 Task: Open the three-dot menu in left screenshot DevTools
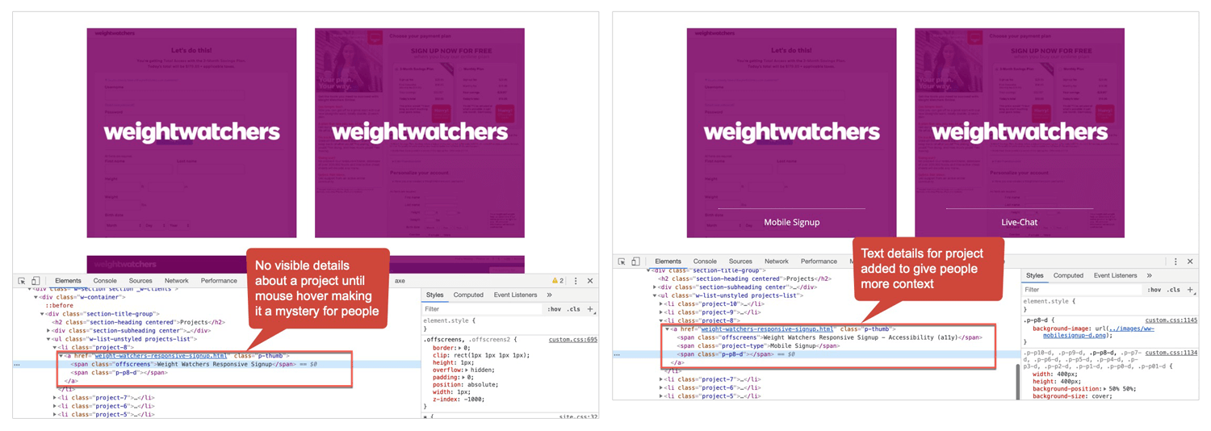pos(576,281)
